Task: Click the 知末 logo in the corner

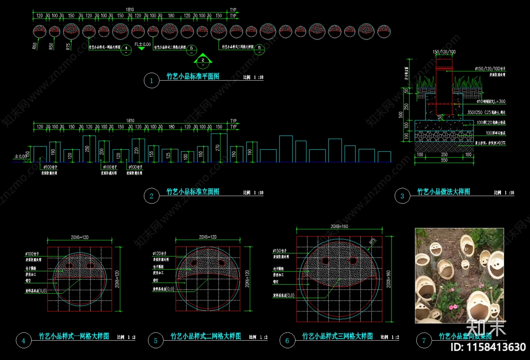Action: point(486,327)
